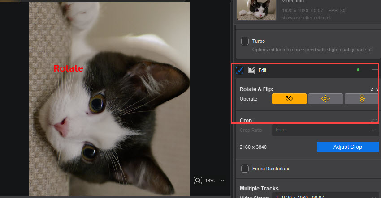Reset Crop with its undo arrow

(x=374, y=120)
